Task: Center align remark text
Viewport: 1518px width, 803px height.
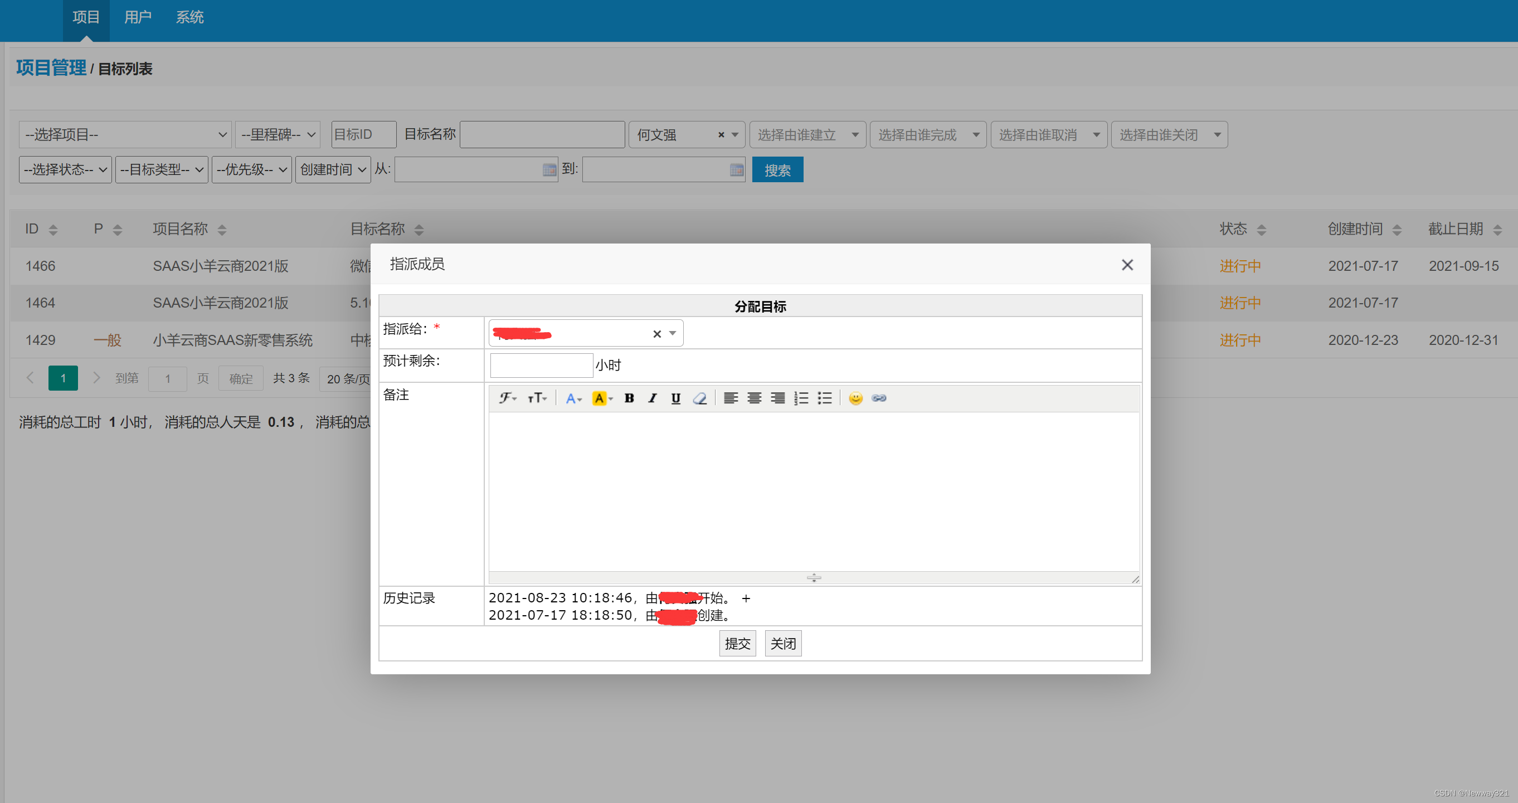Action: coord(755,398)
